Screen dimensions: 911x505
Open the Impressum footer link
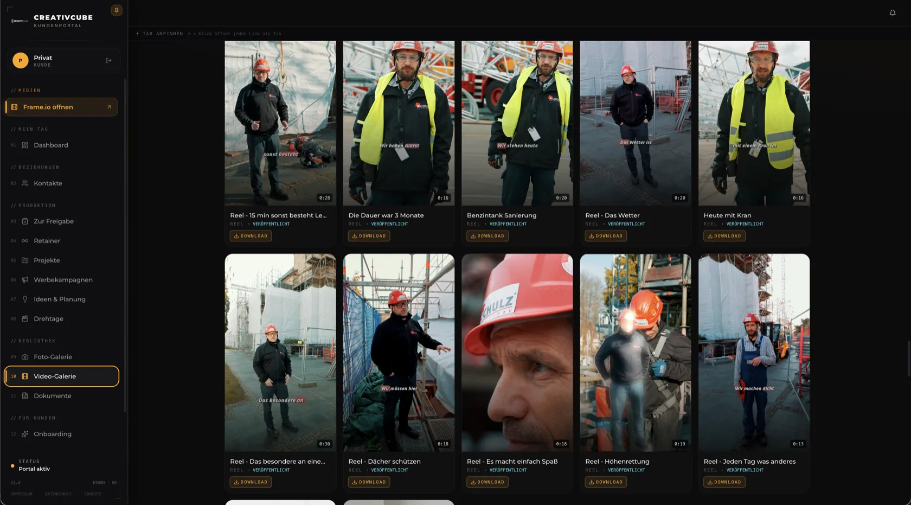click(x=22, y=494)
